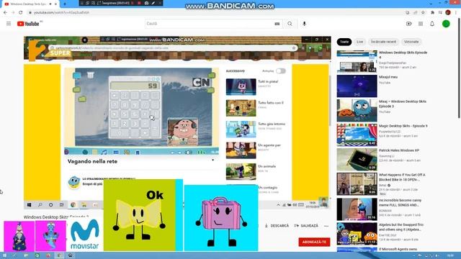
Task: Activate the Bandicam pencil drawing tool
Action: (153, 3)
